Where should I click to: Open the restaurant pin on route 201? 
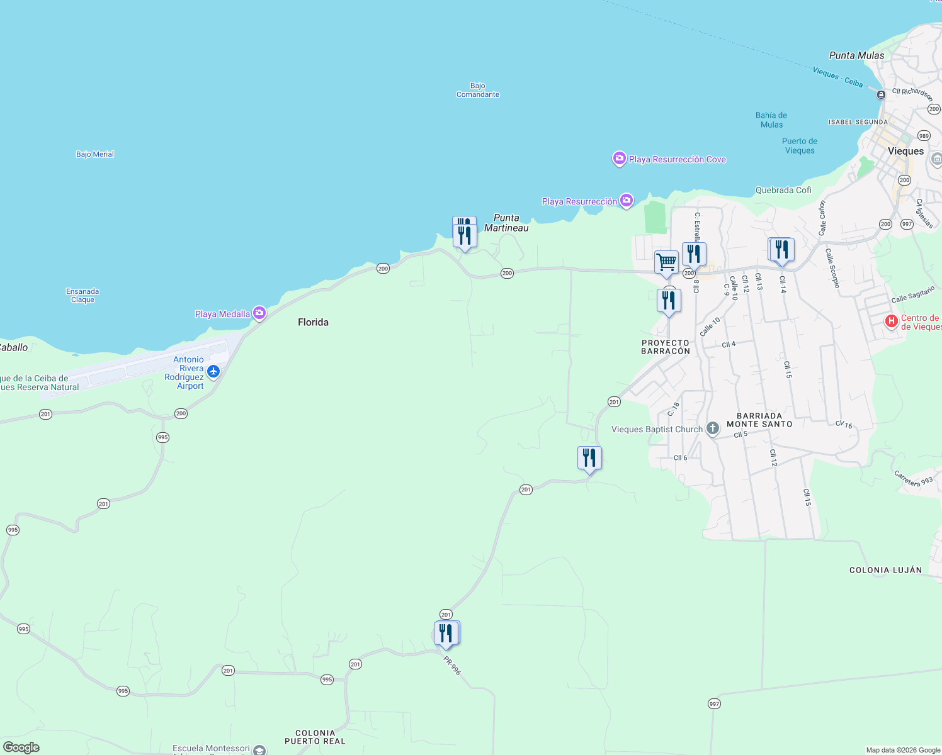click(589, 456)
